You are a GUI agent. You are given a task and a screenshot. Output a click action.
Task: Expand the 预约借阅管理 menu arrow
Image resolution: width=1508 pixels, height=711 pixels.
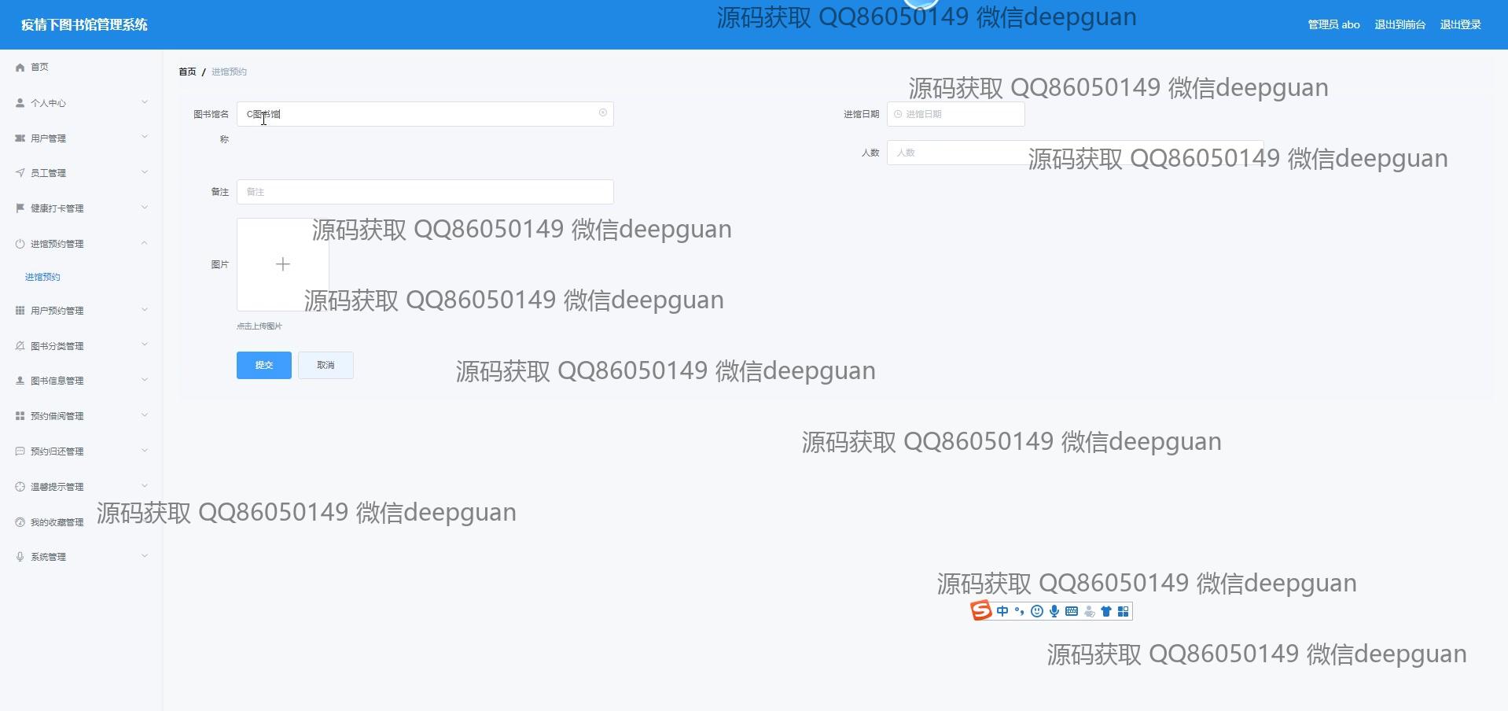(145, 415)
